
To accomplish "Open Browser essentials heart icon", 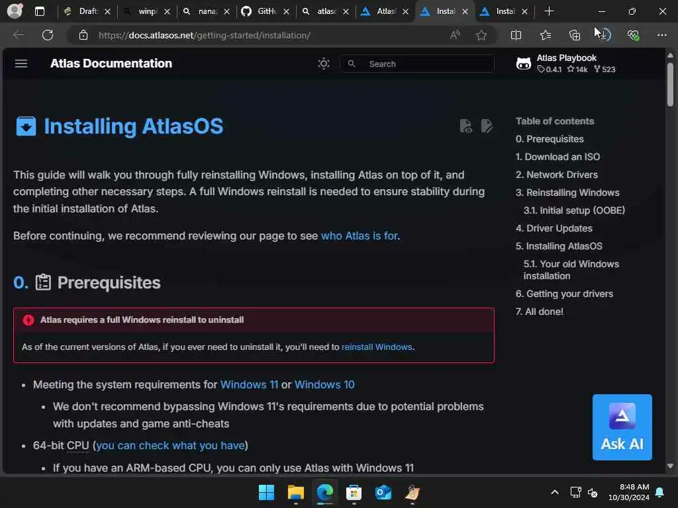I will 633,35.
